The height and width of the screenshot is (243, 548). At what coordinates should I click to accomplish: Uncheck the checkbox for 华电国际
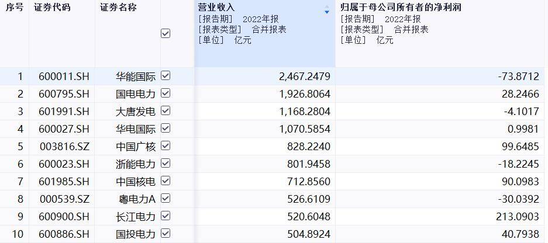click(x=166, y=128)
